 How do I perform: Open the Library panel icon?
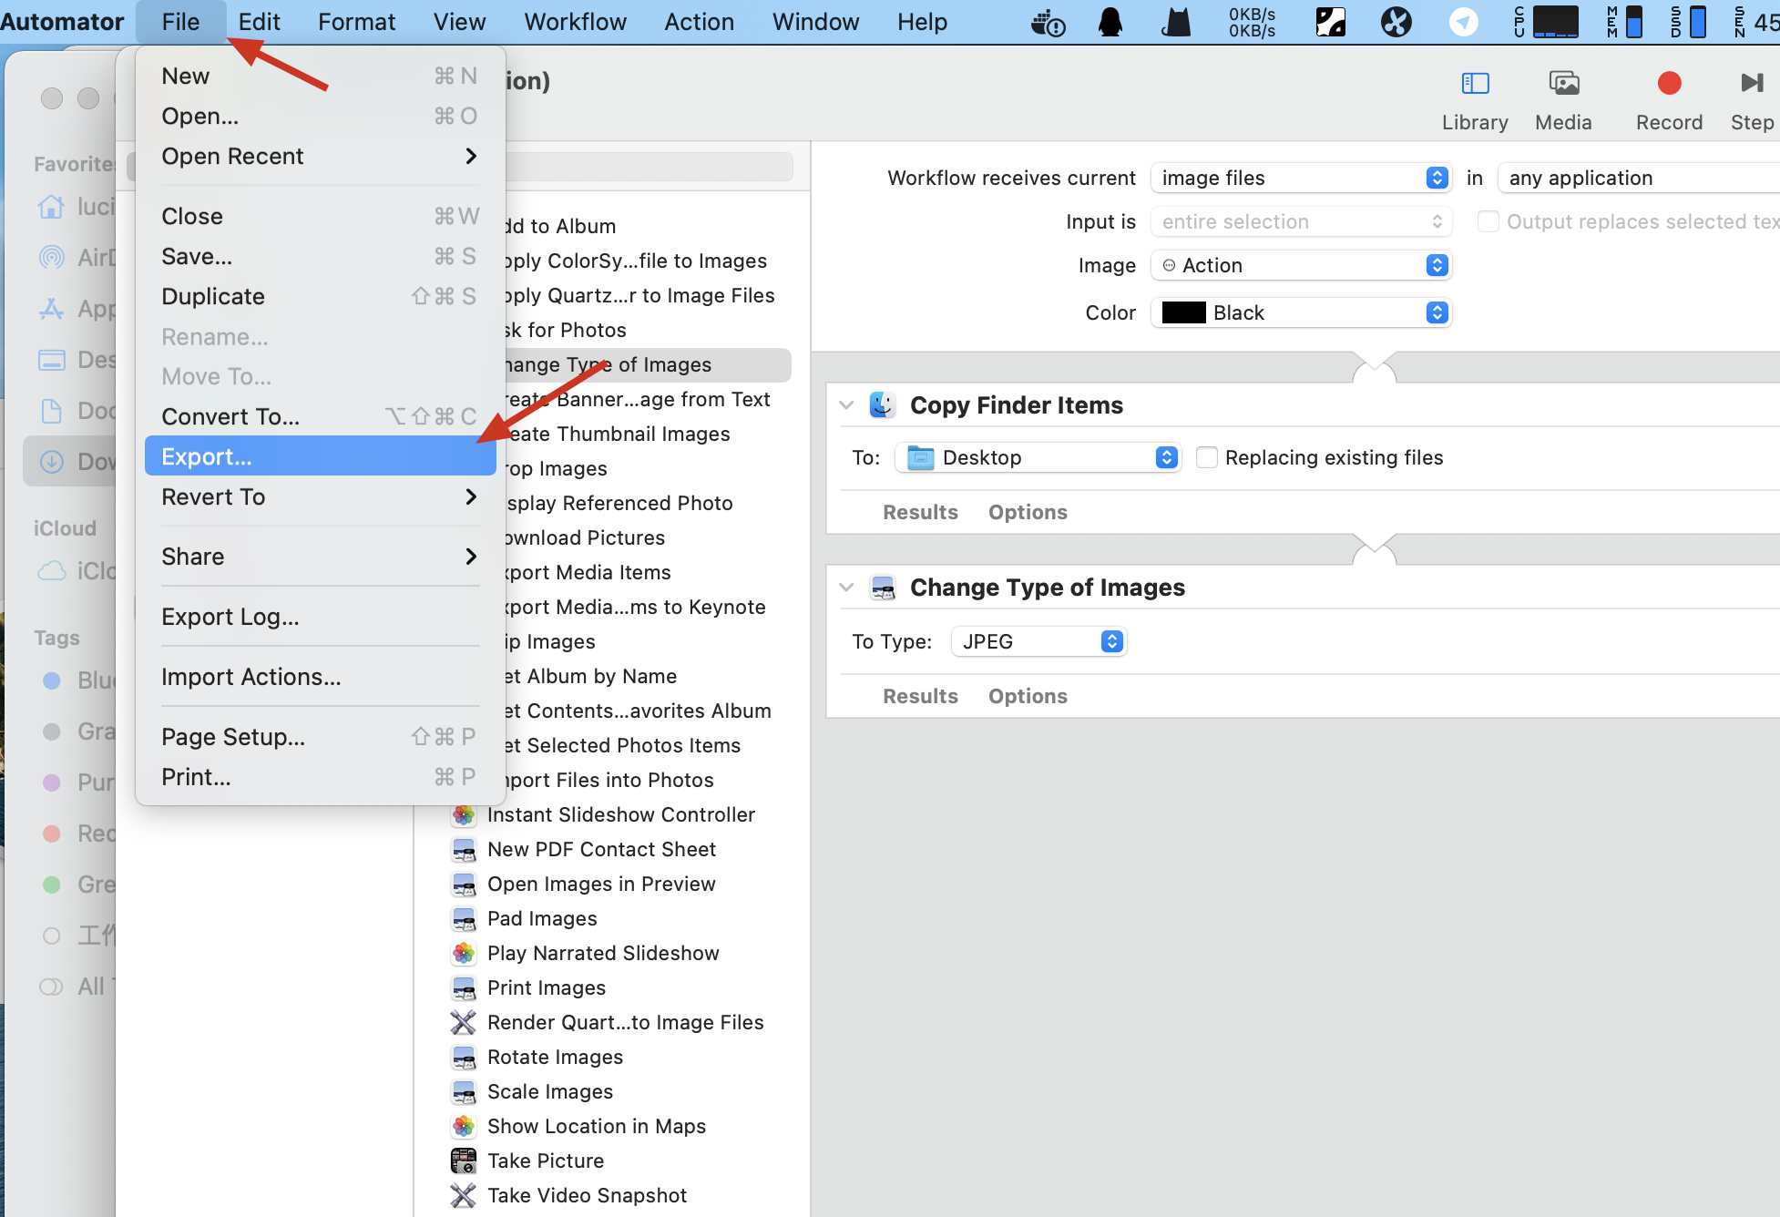click(1475, 84)
